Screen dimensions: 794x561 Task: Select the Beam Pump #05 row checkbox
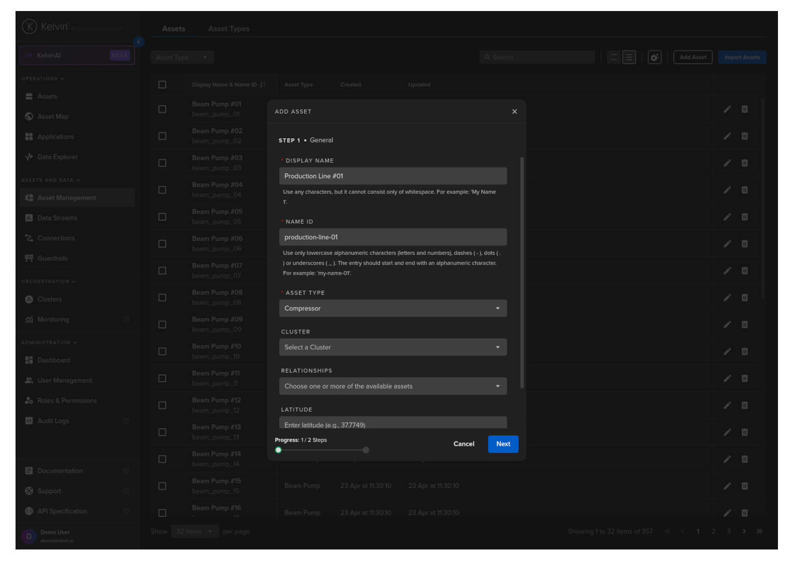pos(162,217)
